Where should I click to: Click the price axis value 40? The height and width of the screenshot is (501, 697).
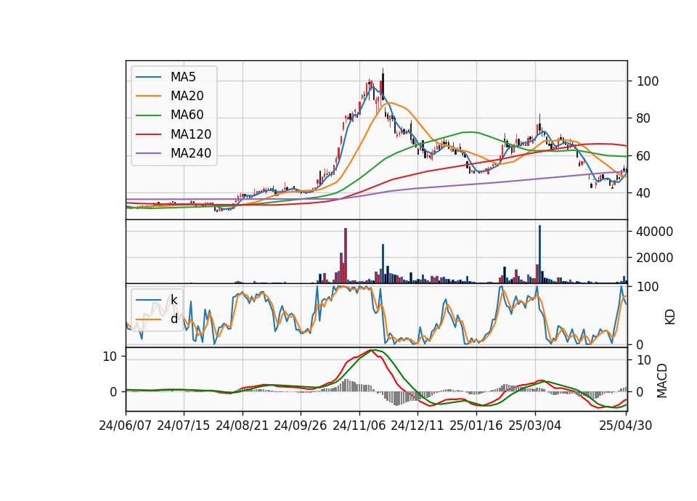(x=644, y=193)
